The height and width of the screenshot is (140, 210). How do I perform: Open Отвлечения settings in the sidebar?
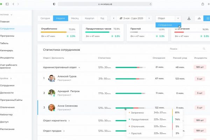pos(7,107)
